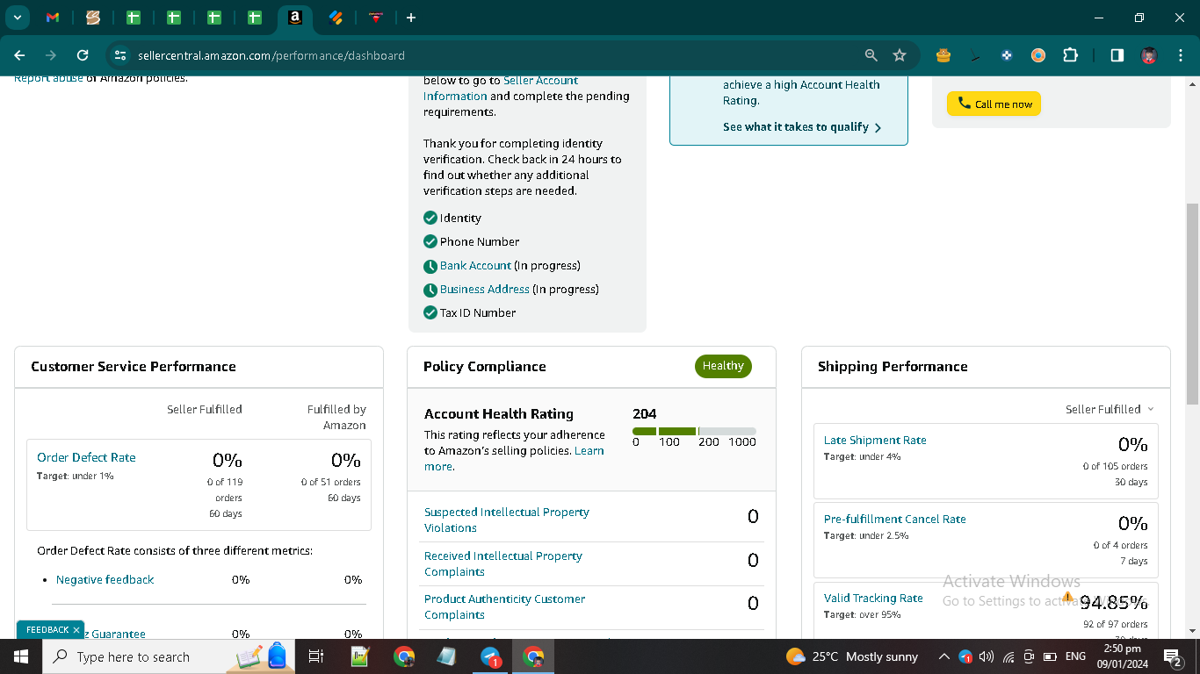Switch to the blue-and-orange striped logo tab
Image resolution: width=1200 pixels, height=674 pixels.
tap(336, 18)
